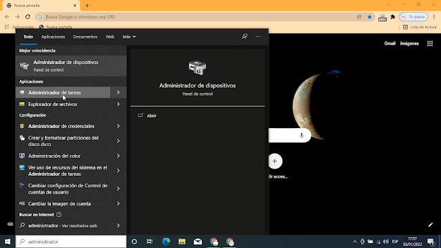
Task: Click En pausa profile button
Action: tap(413, 17)
